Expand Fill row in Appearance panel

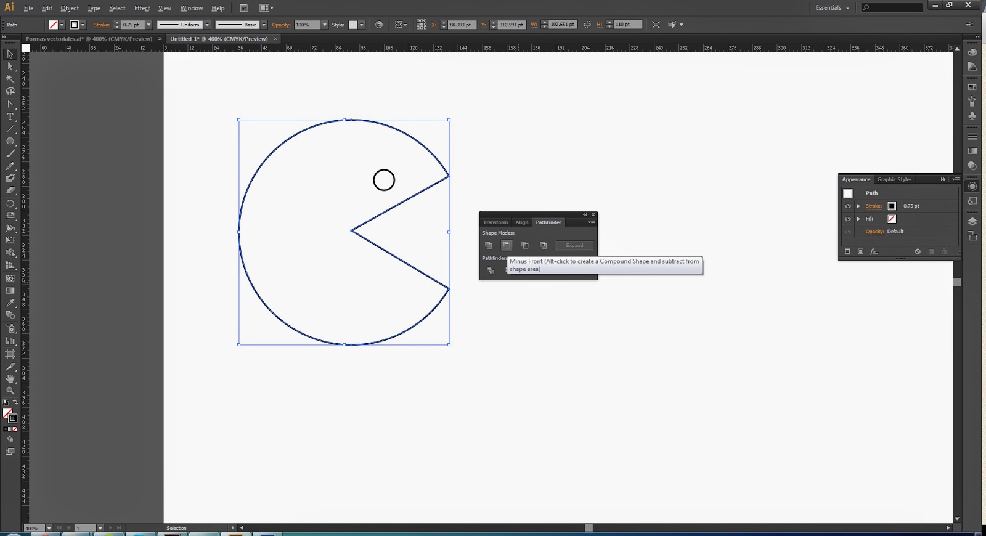tap(858, 219)
